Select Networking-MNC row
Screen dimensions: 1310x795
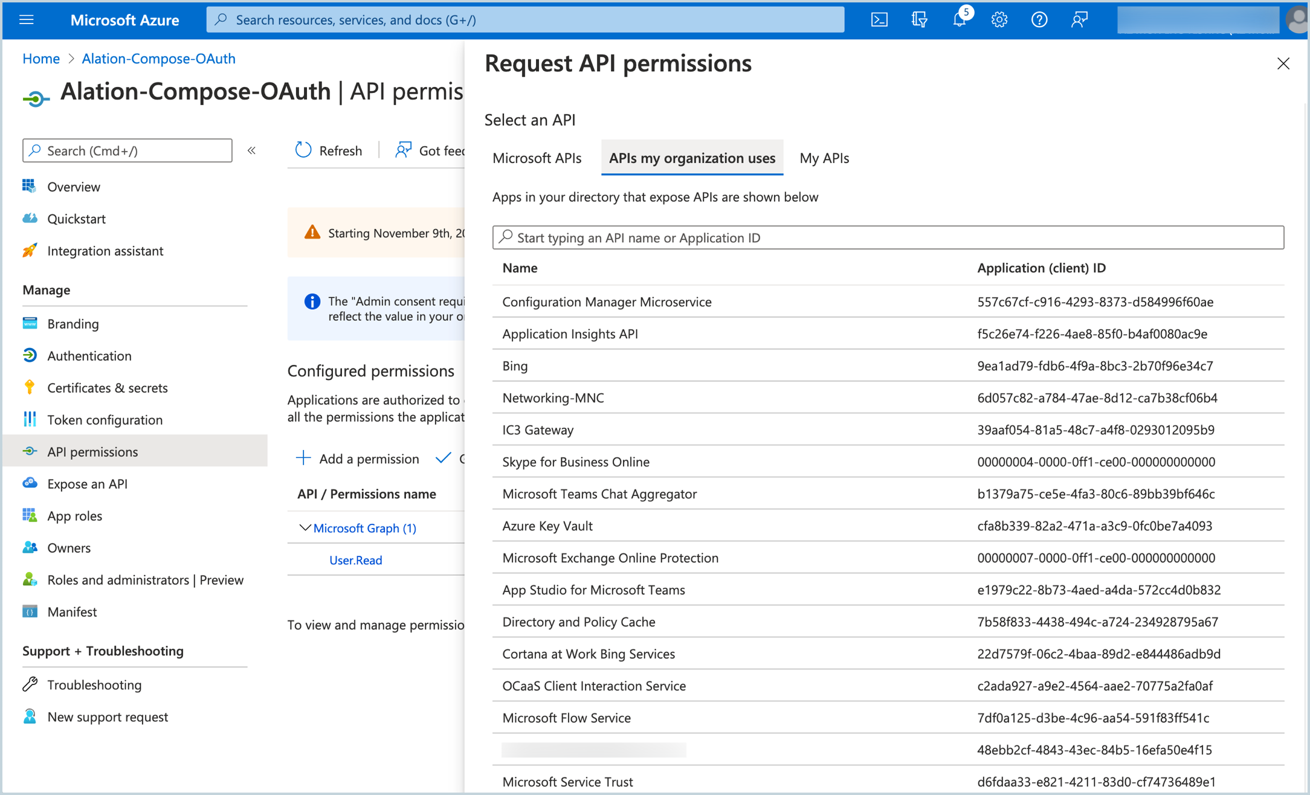click(x=888, y=397)
